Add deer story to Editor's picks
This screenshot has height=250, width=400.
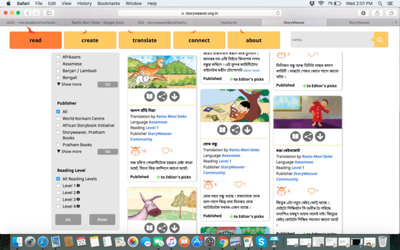tap(173, 177)
